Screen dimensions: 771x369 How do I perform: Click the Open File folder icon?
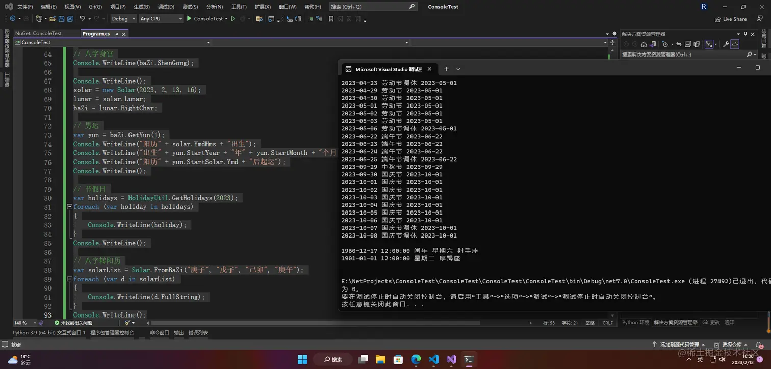53,19
